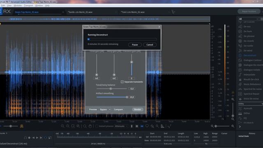Enable Instant process checkbox
The width and height of the screenshot is (263, 148).
point(97,126)
